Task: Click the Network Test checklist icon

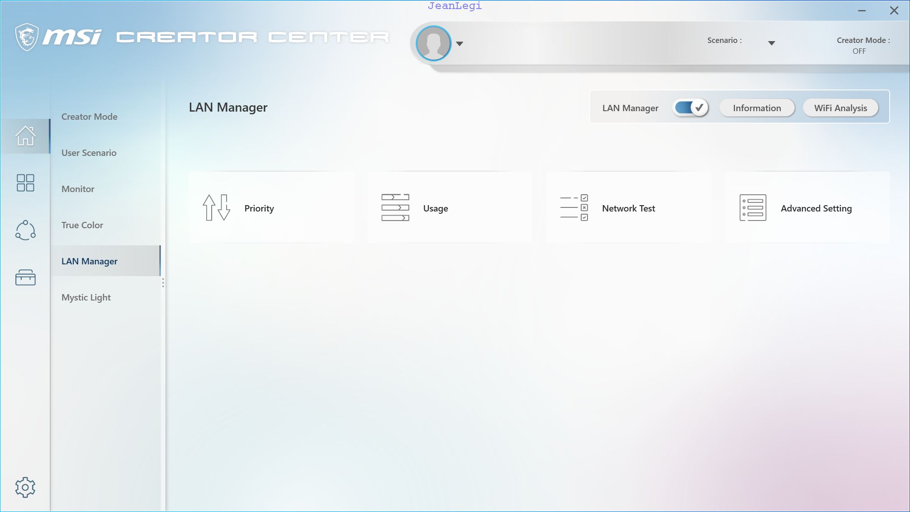Action: (x=574, y=208)
